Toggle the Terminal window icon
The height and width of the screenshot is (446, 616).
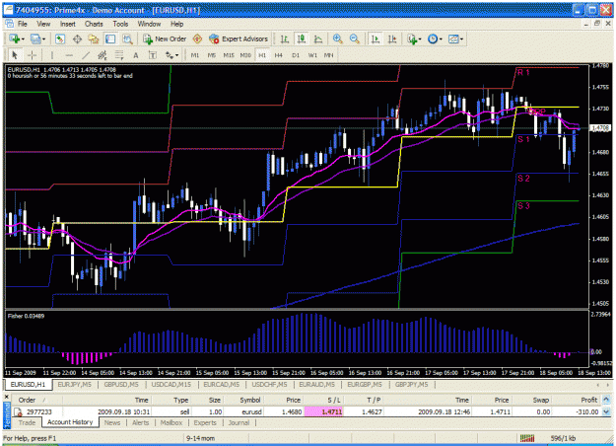click(110, 38)
